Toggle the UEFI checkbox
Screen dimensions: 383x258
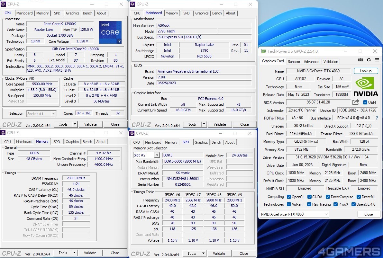click(x=365, y=102)
